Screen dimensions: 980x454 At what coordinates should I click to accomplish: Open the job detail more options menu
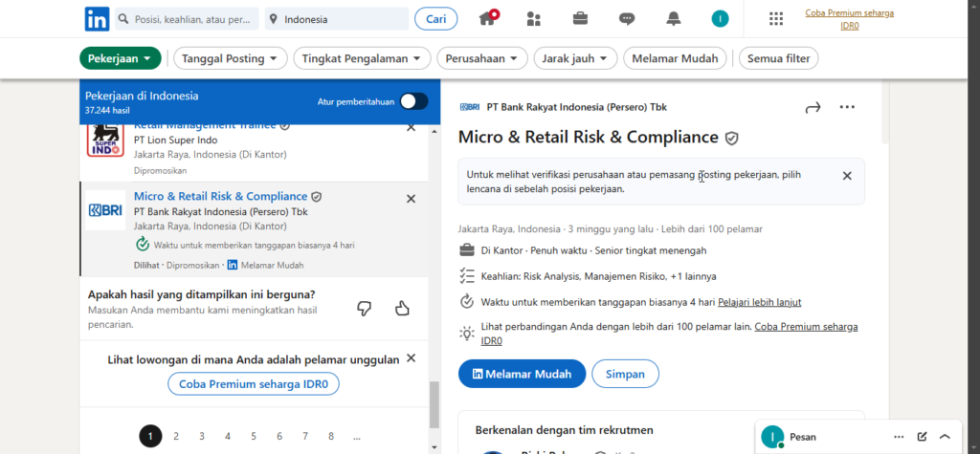coord(847,107)
